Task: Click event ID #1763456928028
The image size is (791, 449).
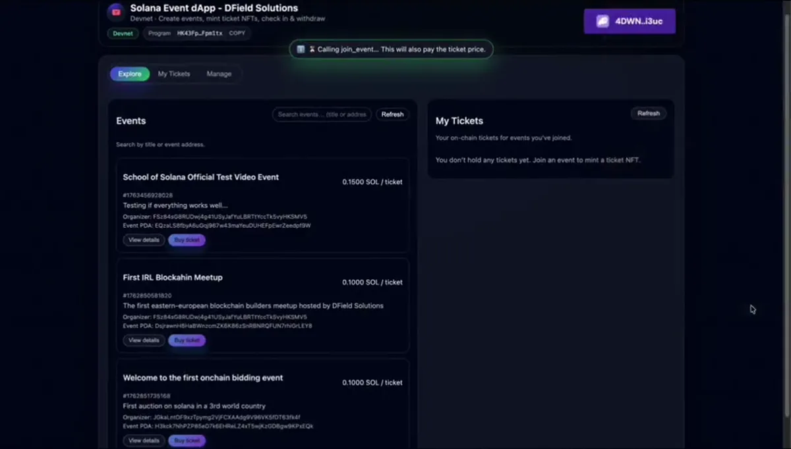Action: click(x=148, y=195)
